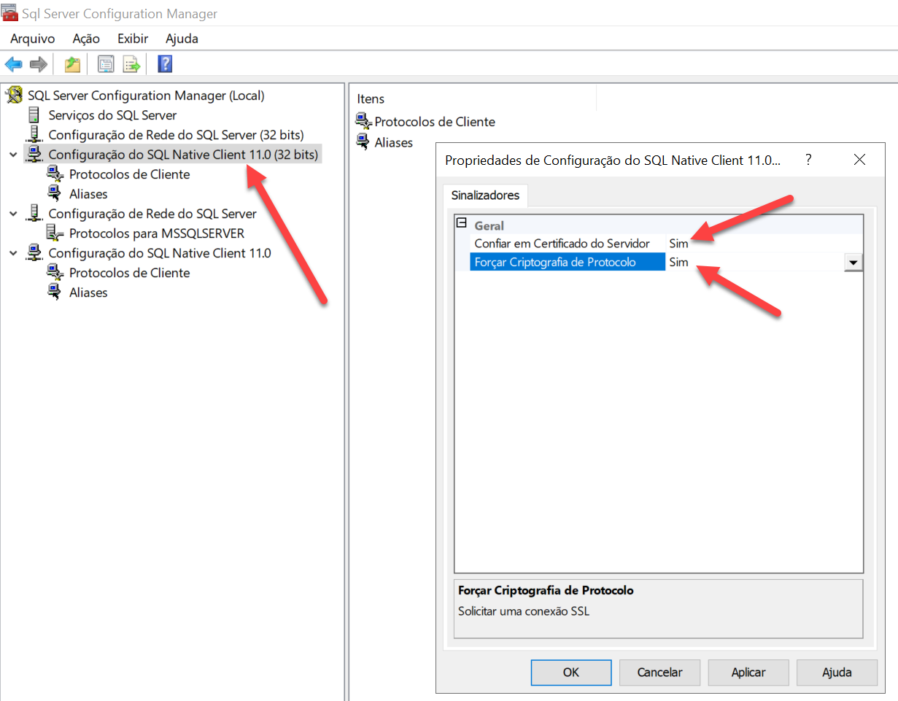Click the Back arrow in the toolbar

coord(13,64)
